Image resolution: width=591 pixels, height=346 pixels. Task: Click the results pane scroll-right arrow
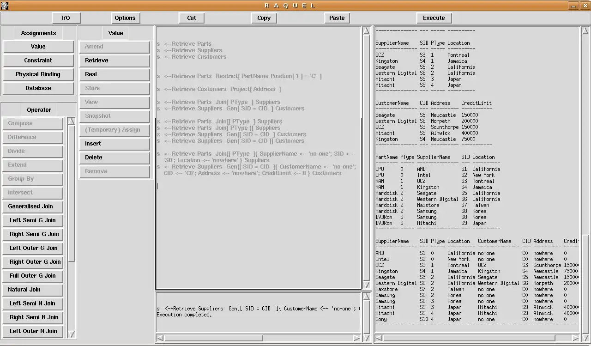coord(575,338)
